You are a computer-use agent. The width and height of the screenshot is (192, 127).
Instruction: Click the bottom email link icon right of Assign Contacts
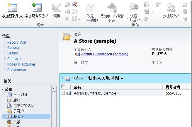click(x=185, y=19)
